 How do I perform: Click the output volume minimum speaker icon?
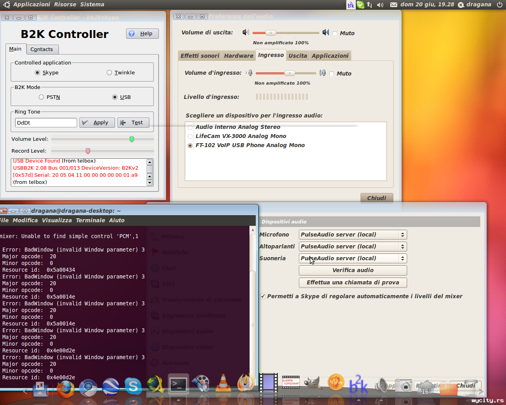click(x=246, y=32)
